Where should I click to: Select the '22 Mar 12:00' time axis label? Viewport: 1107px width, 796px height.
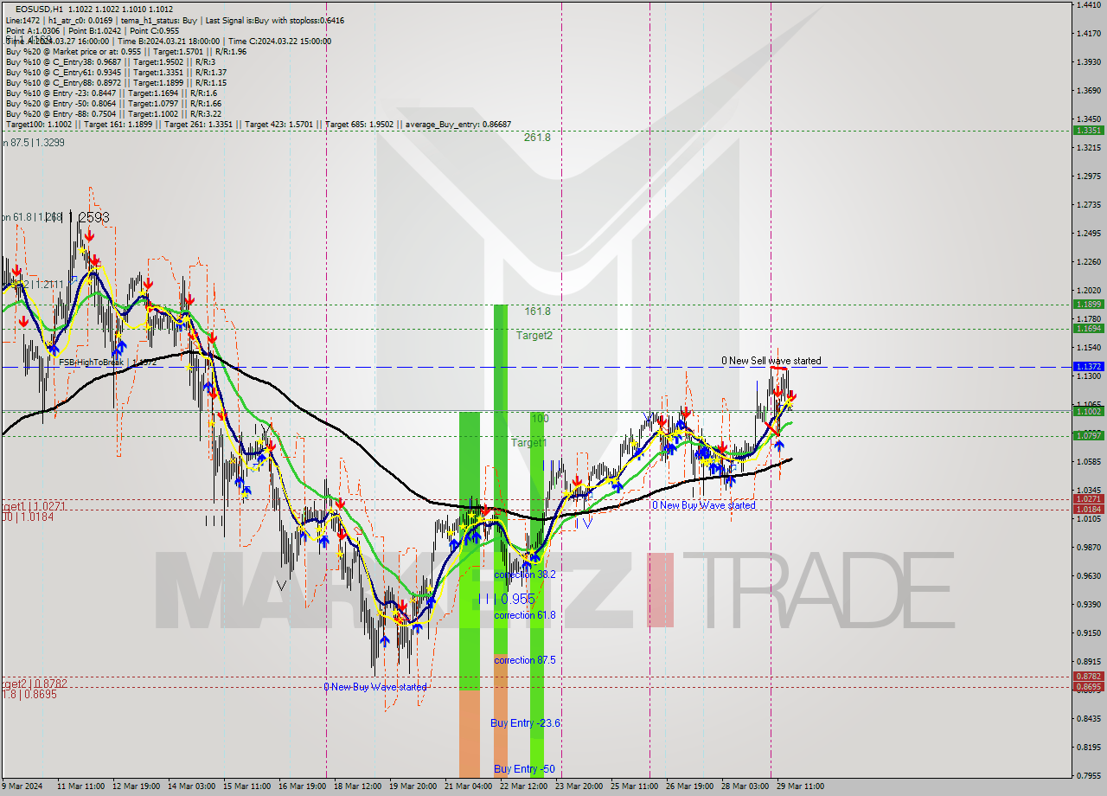pos(523,786)
